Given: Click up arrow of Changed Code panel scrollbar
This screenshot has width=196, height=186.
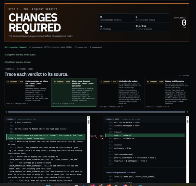Looking at the screenshot, I should [188, 118].
